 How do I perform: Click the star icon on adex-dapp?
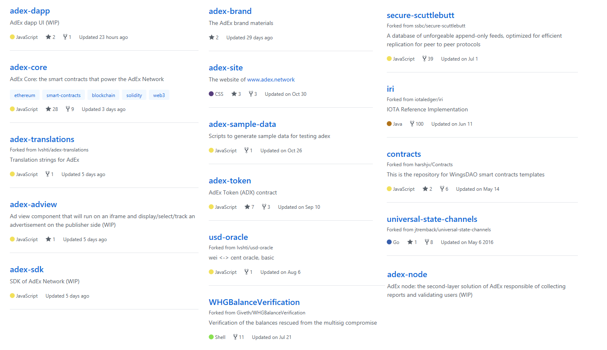pyautogui.click(x=48, y=37)
